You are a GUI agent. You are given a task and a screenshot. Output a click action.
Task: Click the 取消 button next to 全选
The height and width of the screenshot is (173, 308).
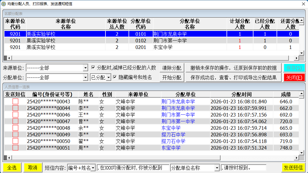[32, 167]
